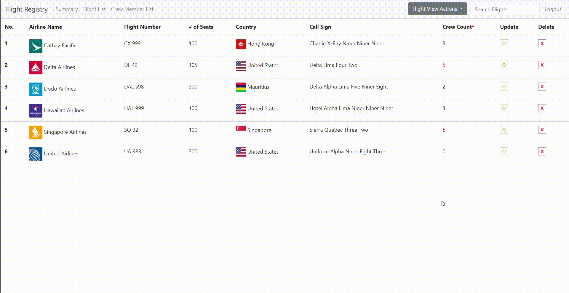The height and width of the screenshot is (293, 569).
Task: Click inside the Search Flights field
Action: tap(505, 9)
